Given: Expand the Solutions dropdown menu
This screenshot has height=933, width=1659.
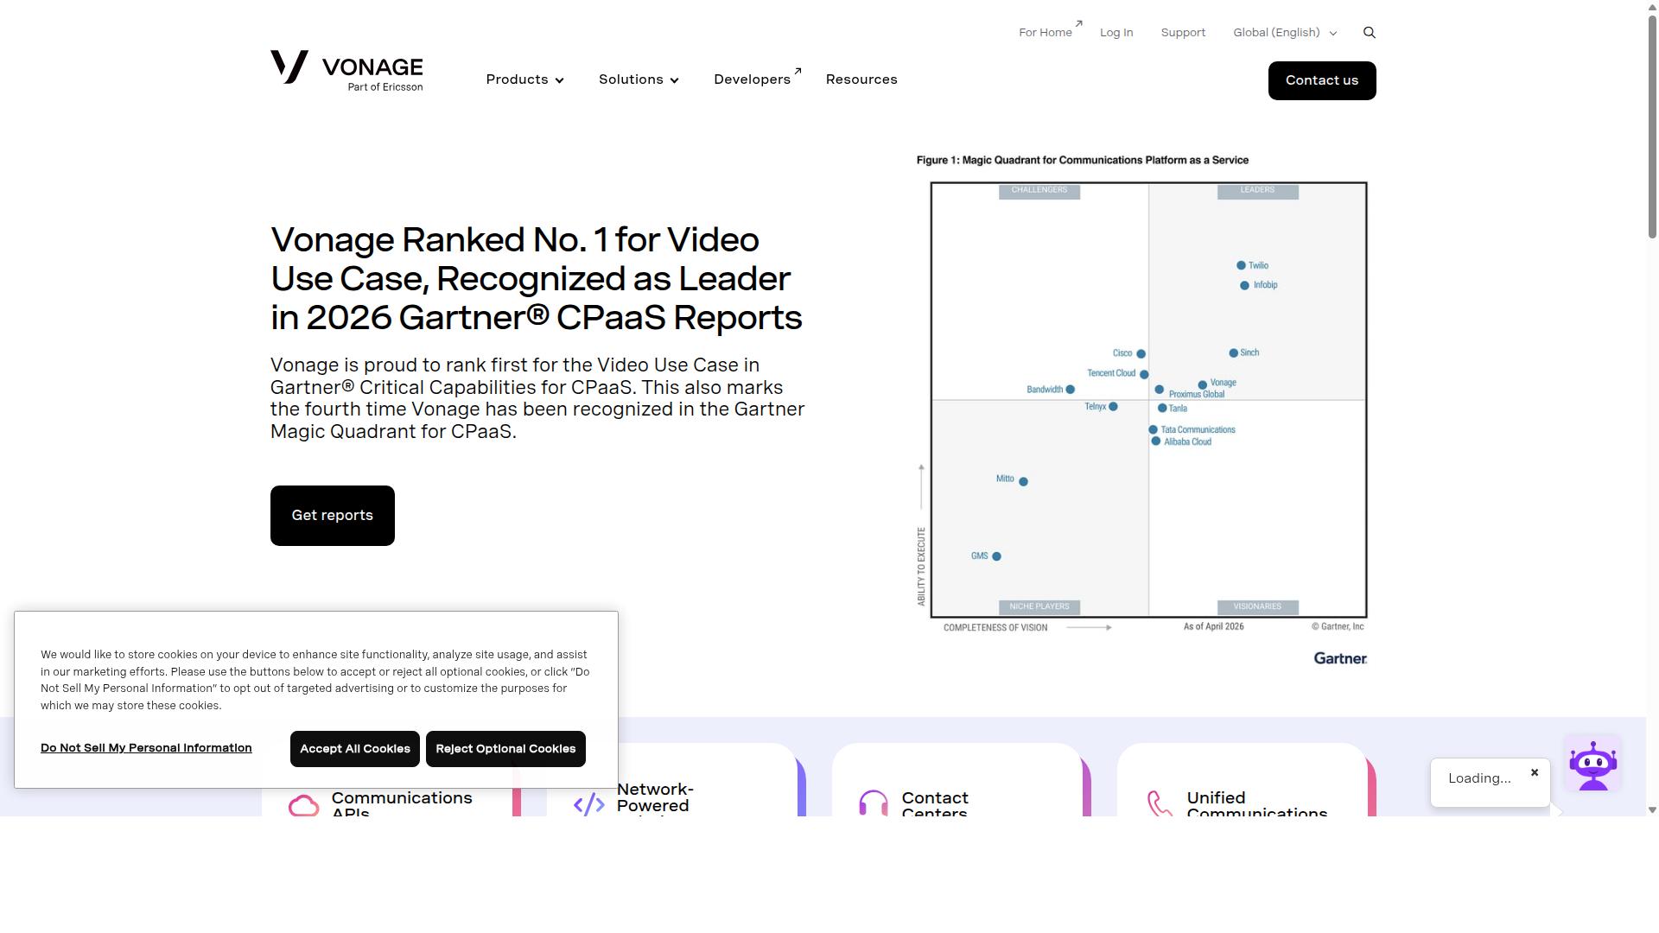Looking at the screenshot, I should point(639,79).
